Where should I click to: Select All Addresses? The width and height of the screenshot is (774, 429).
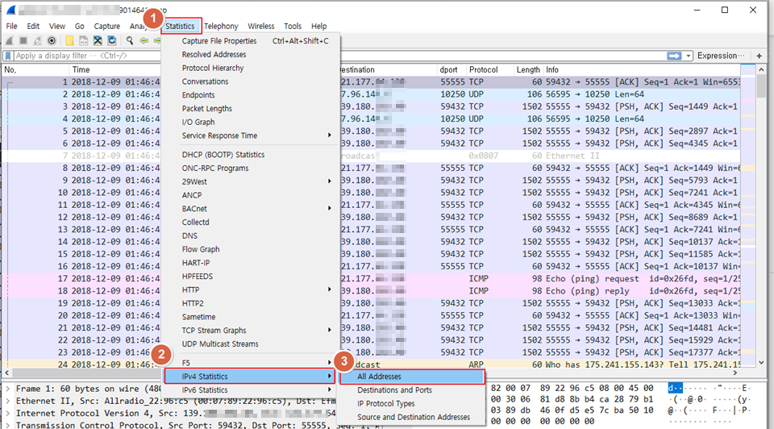tap(413, 377)
